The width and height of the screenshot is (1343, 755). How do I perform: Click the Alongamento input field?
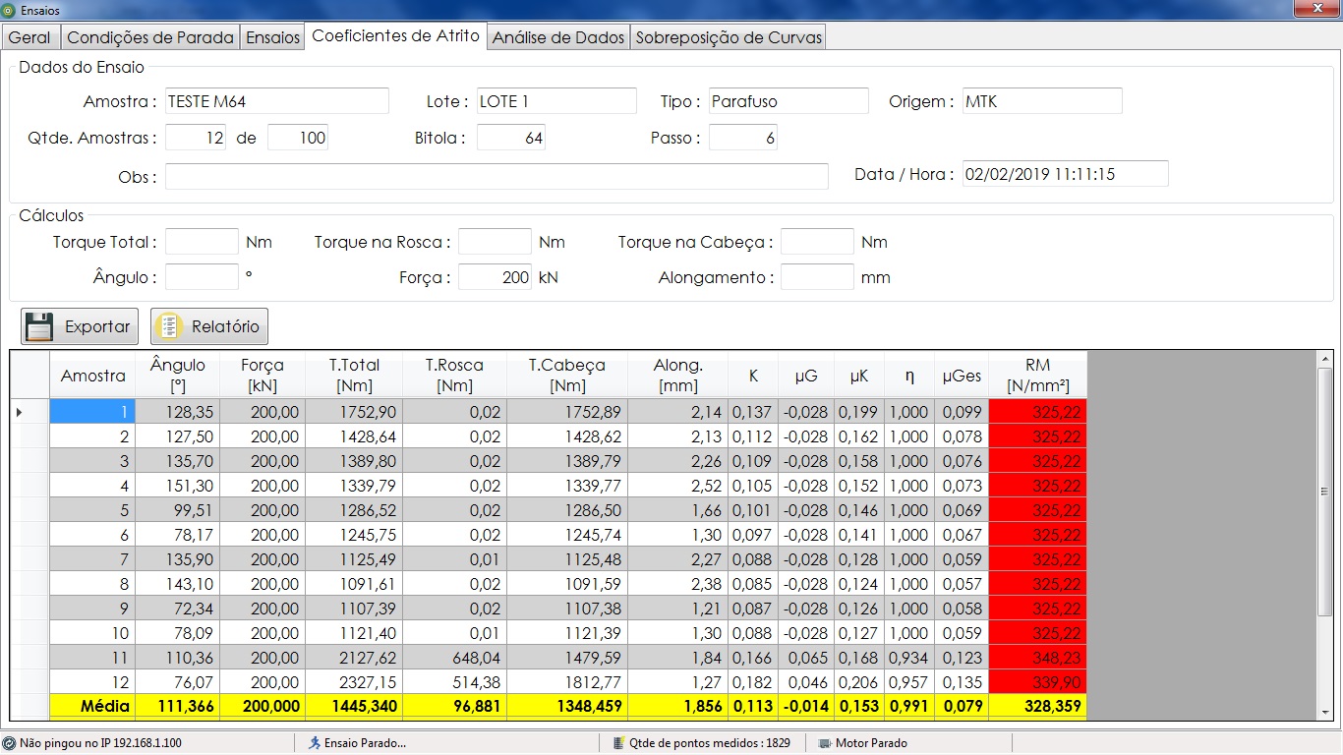point(817,277)
